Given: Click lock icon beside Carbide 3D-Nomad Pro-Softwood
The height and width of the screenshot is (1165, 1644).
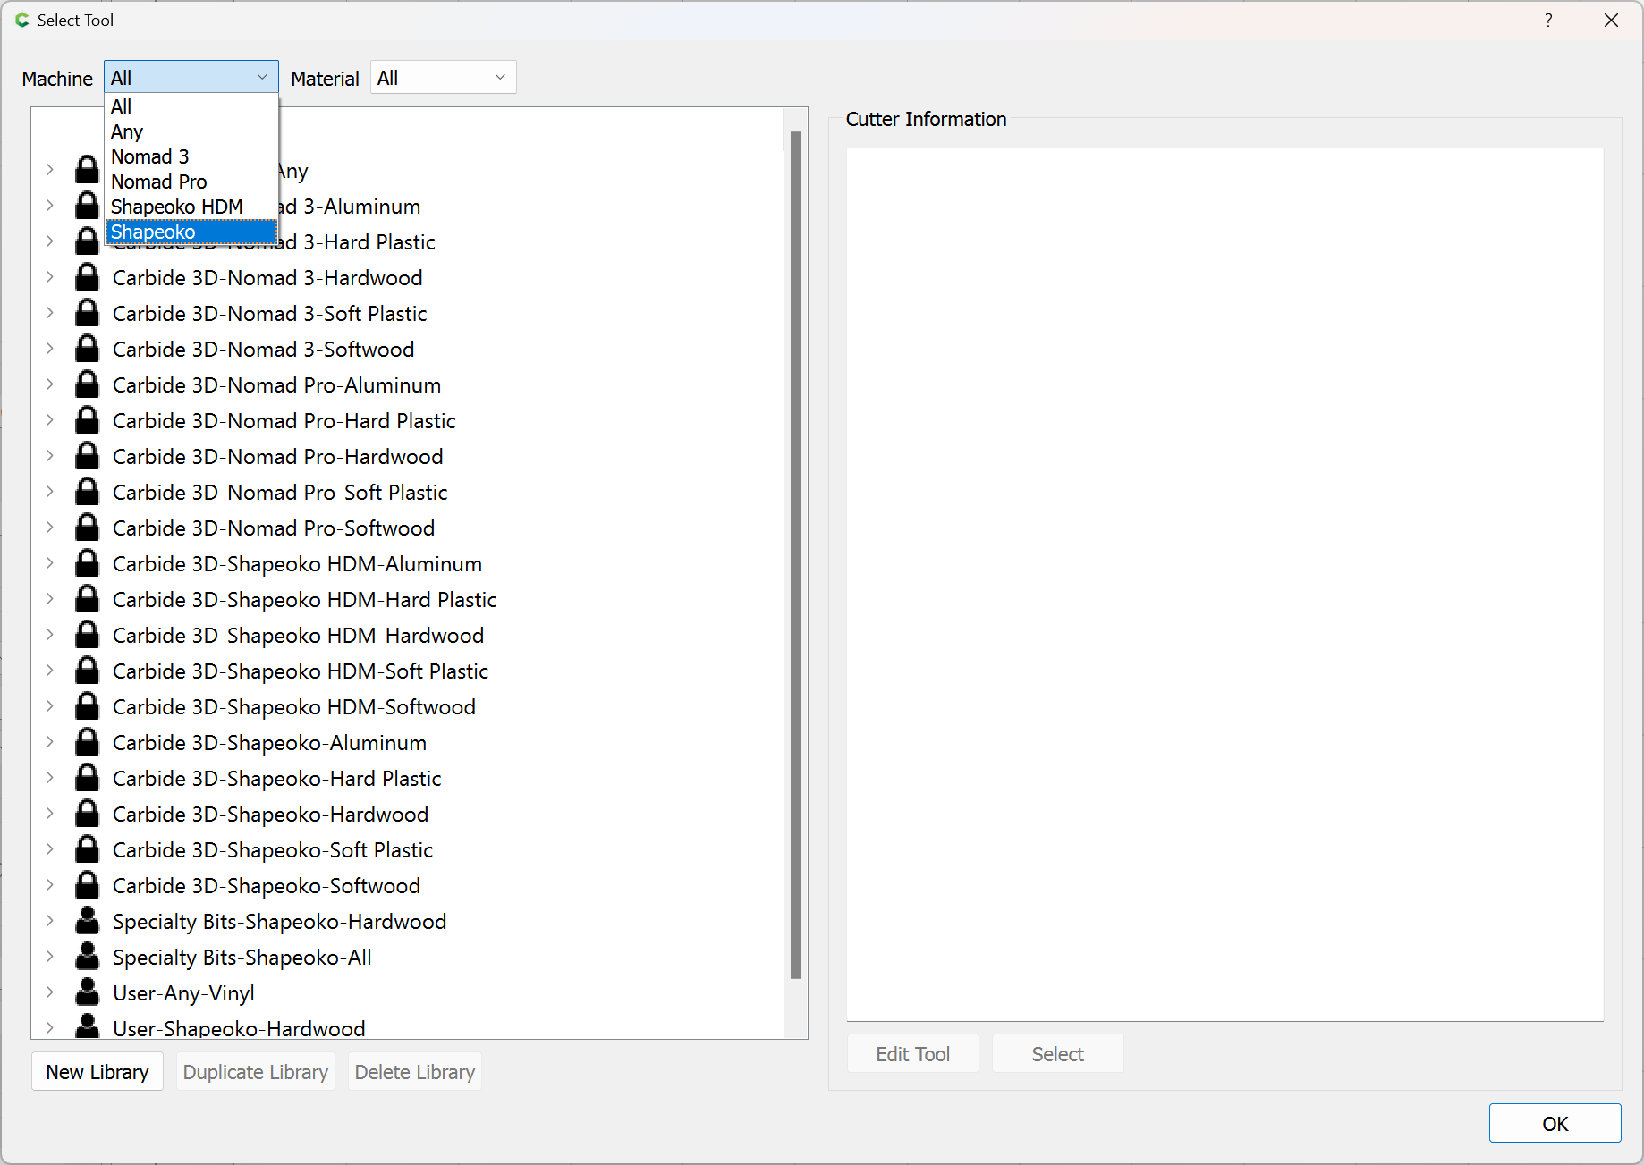Looking at the screenshot, I should (x=87, y=528).
